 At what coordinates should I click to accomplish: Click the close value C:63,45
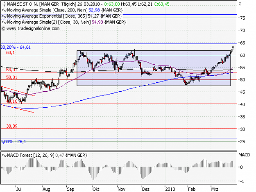[x=162, y=4]
